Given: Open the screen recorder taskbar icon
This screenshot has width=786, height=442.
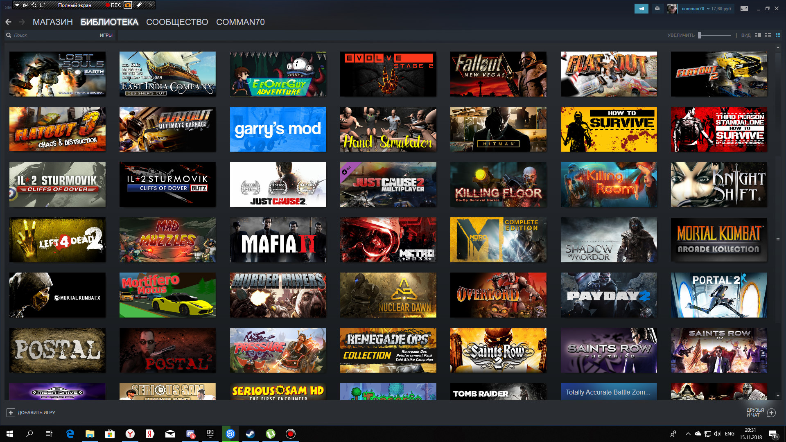Looking at the screenshot, I should [x=291, y=434].
